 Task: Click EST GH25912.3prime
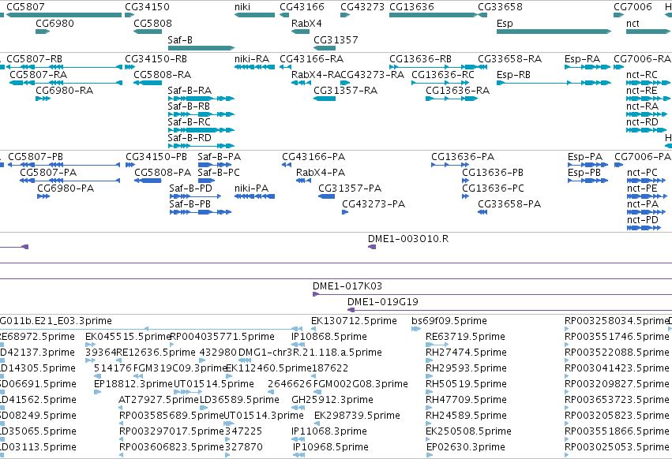click(298, 408)
